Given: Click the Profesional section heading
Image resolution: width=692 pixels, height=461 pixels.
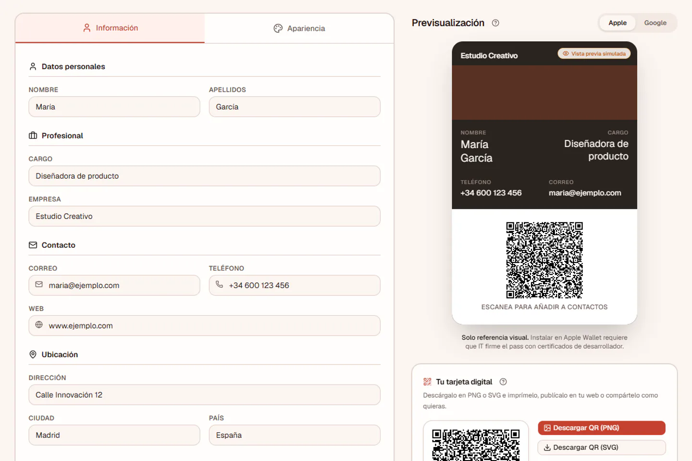Looking at the screenshot, I should (x=62, y=135).
